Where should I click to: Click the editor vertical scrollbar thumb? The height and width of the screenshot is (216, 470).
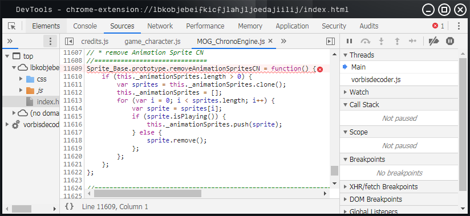coord(334,171)
